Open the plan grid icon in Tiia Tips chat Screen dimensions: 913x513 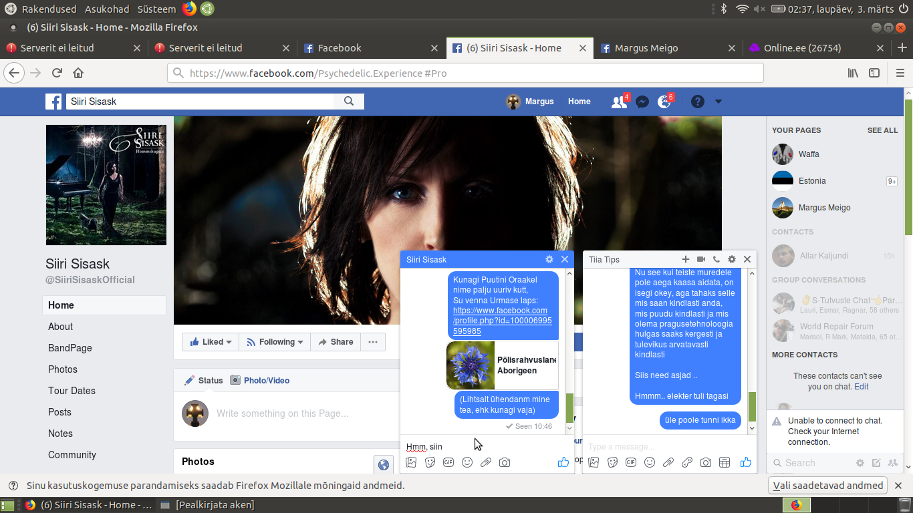(724, 462)
